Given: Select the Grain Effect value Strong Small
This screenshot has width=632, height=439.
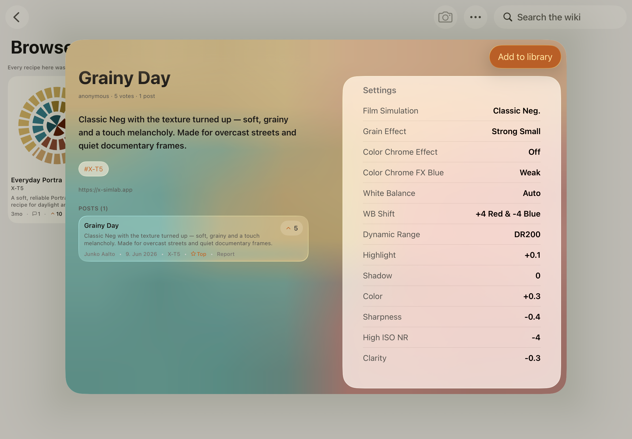Looking at the screenshot, I should pos(516,131).
